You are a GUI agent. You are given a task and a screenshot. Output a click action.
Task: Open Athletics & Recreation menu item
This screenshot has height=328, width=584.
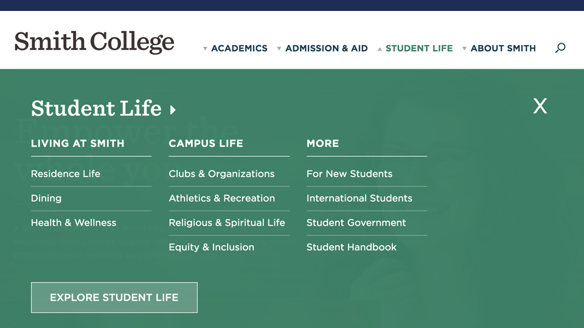221,198
